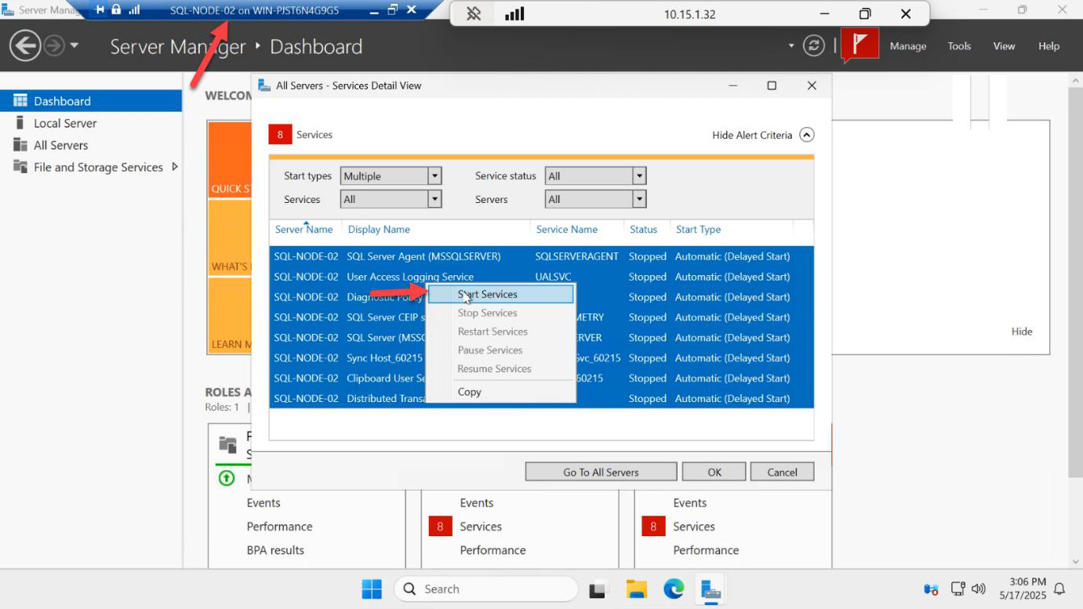The height and width of the screenshot is (609, 1083).
Task: Click the Hide Alert Criteria text
Action: coord(752,135)
